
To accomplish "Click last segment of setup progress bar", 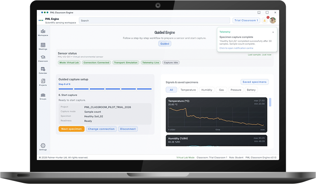I will tap(144, 89).
